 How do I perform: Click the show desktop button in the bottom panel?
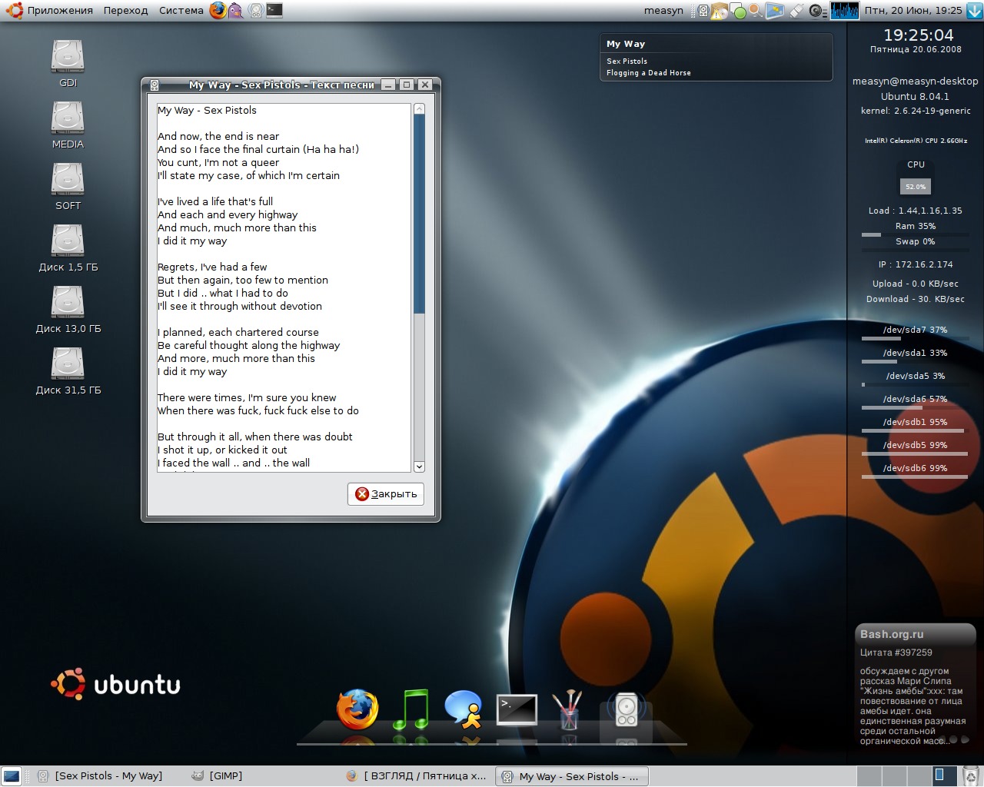[12, 775]
